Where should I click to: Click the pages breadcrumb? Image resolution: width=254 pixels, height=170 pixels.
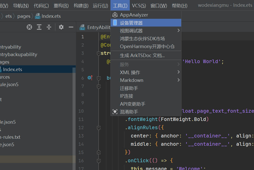(24, 16)
